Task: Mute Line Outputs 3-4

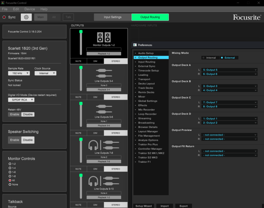Action: (x=78, y=97)
